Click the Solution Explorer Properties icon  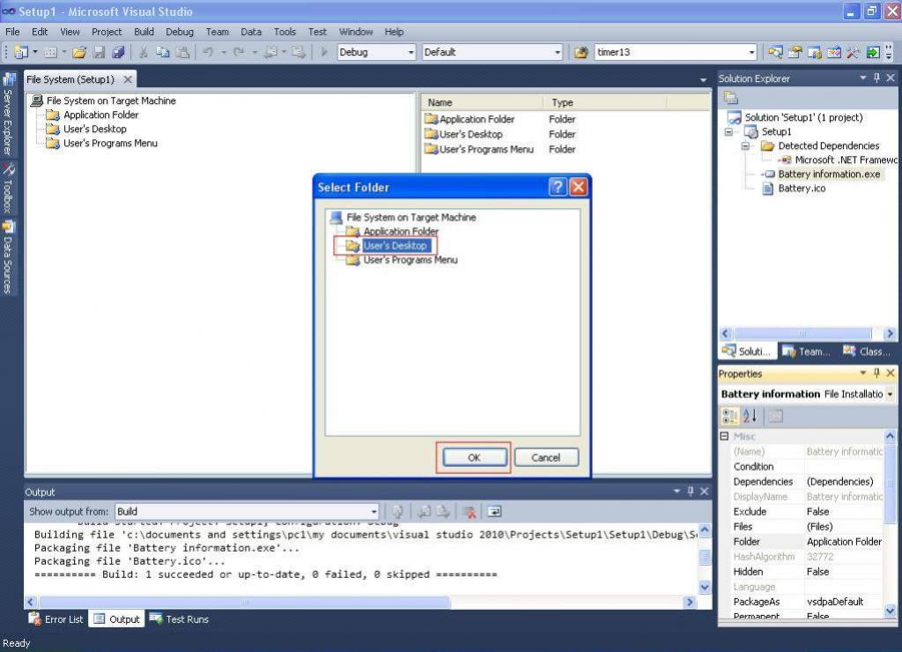[730, 97]
